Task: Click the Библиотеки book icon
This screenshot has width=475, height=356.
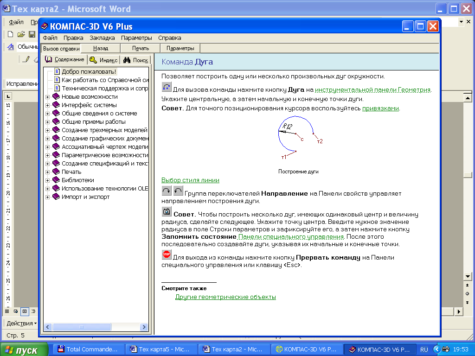Action: click(x=56, y=180)
